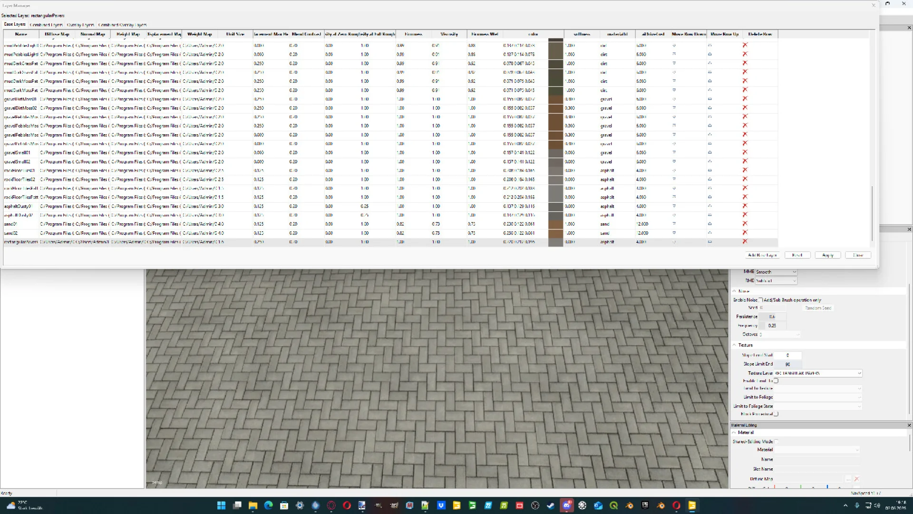
Task: Select the color swatch for gravelDirtMoss01
Action: click(x=555, y=99)
